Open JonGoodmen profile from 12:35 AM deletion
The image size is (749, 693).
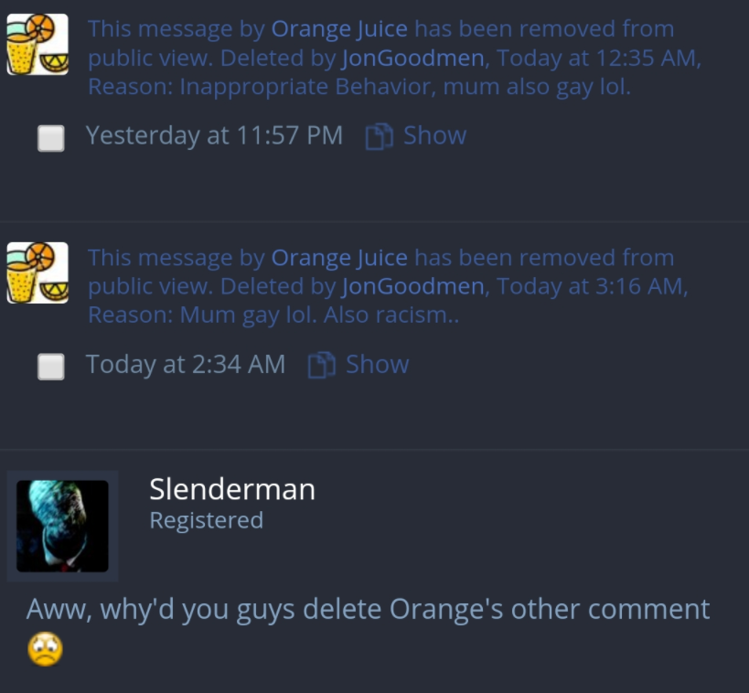coord(413,58)
